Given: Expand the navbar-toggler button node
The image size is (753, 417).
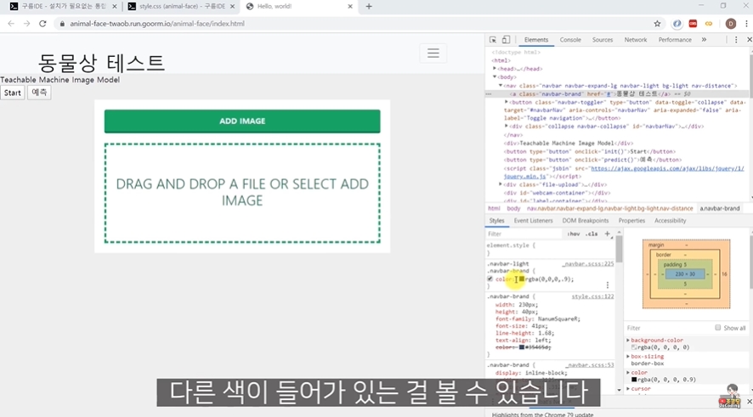Looking at the screenshot, I should coord(507,102).
